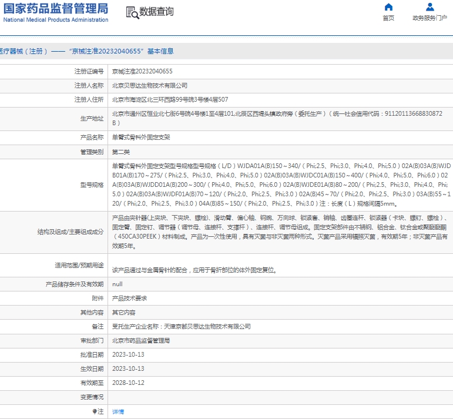Click the 产品名称 row label
The image size is (453, 419).
click(x=92, y=138)
